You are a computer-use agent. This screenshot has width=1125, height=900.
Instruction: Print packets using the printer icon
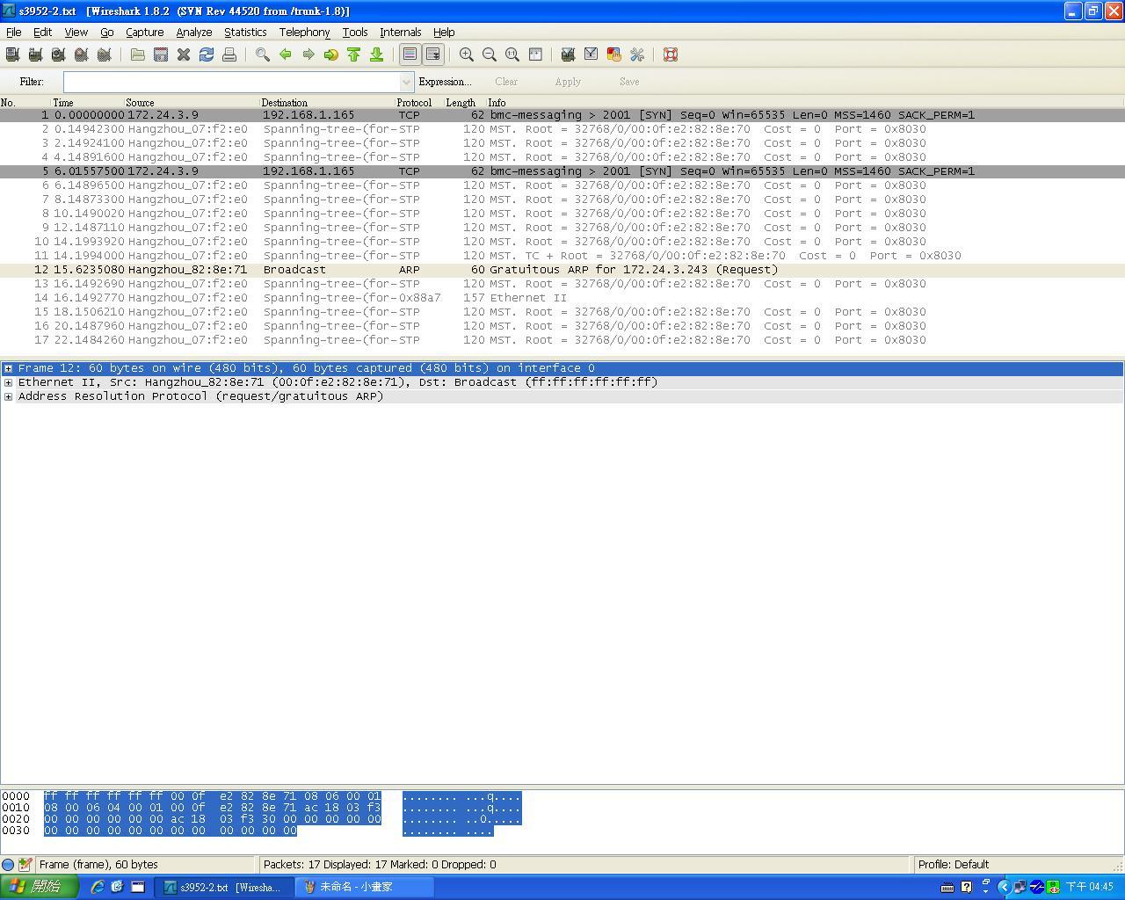coord(229,54)
